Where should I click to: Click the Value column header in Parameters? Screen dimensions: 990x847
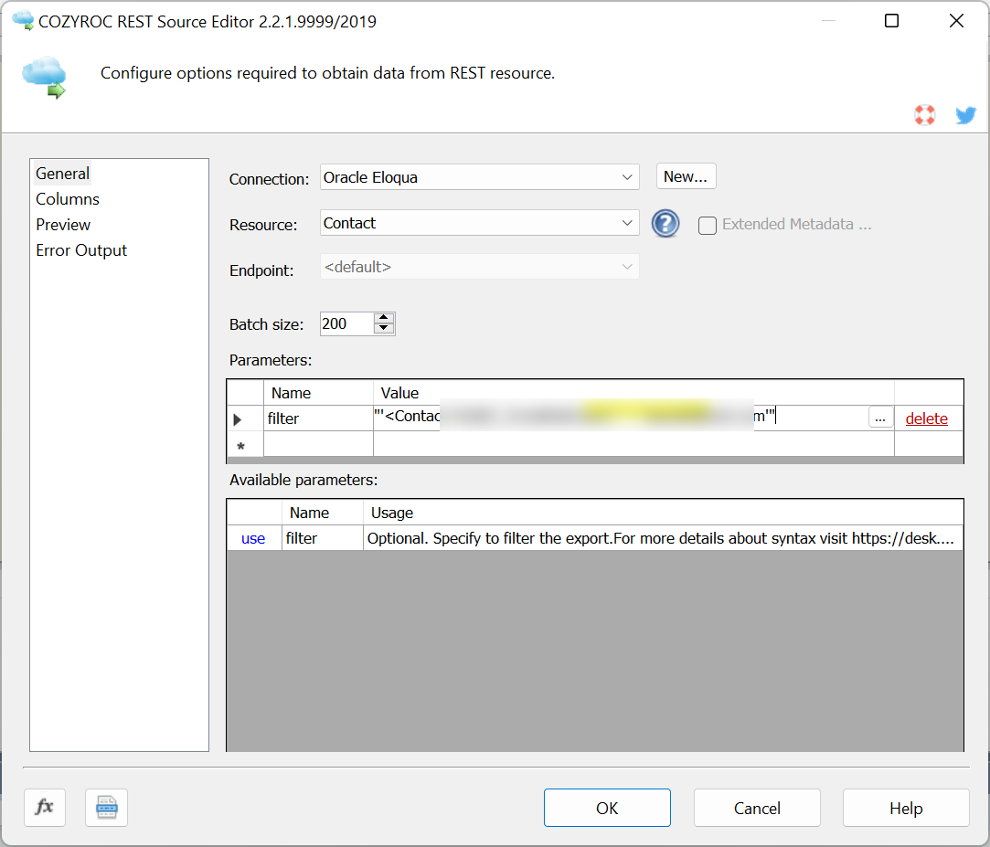(x=633, y=393)
